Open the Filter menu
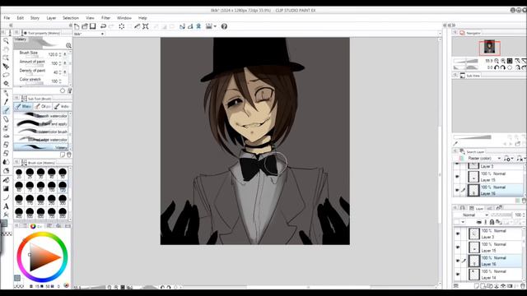The image size is (527, 296). pos(106,18)
